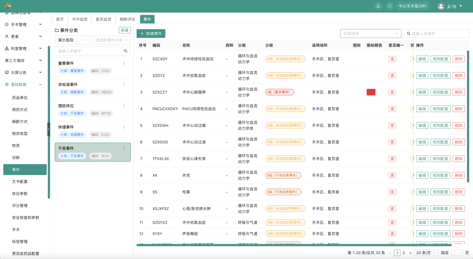Click 编辑 for the SZCXDY row

[422, 59]
